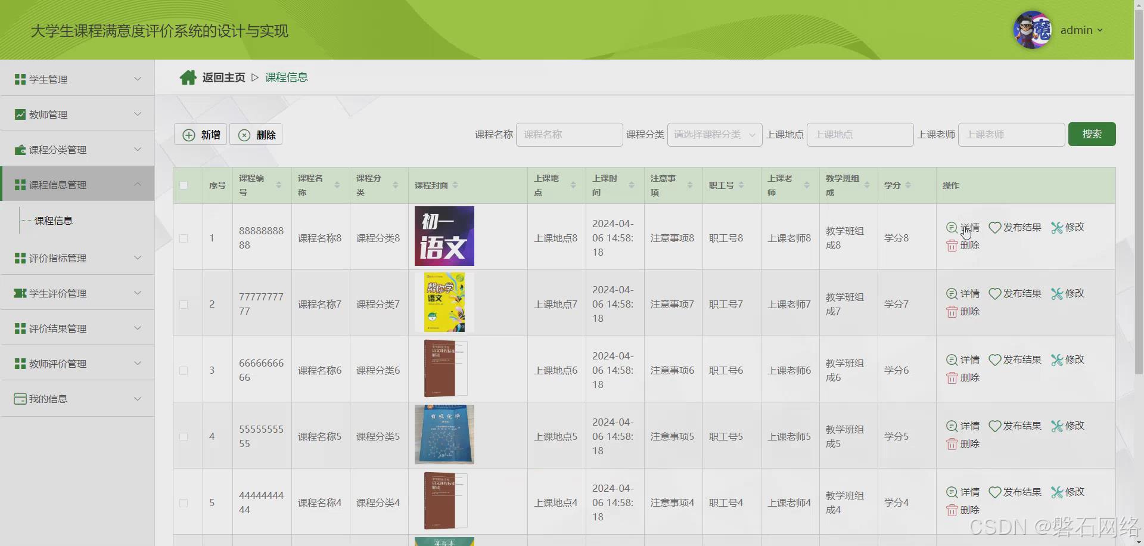Expand the 教师管理 chevron

click(138, 114)
